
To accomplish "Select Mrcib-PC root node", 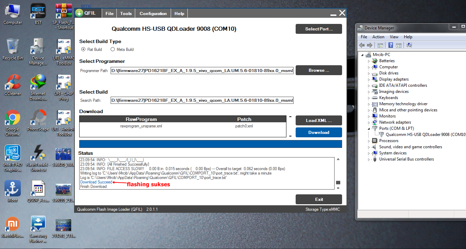I will point(381,55).
